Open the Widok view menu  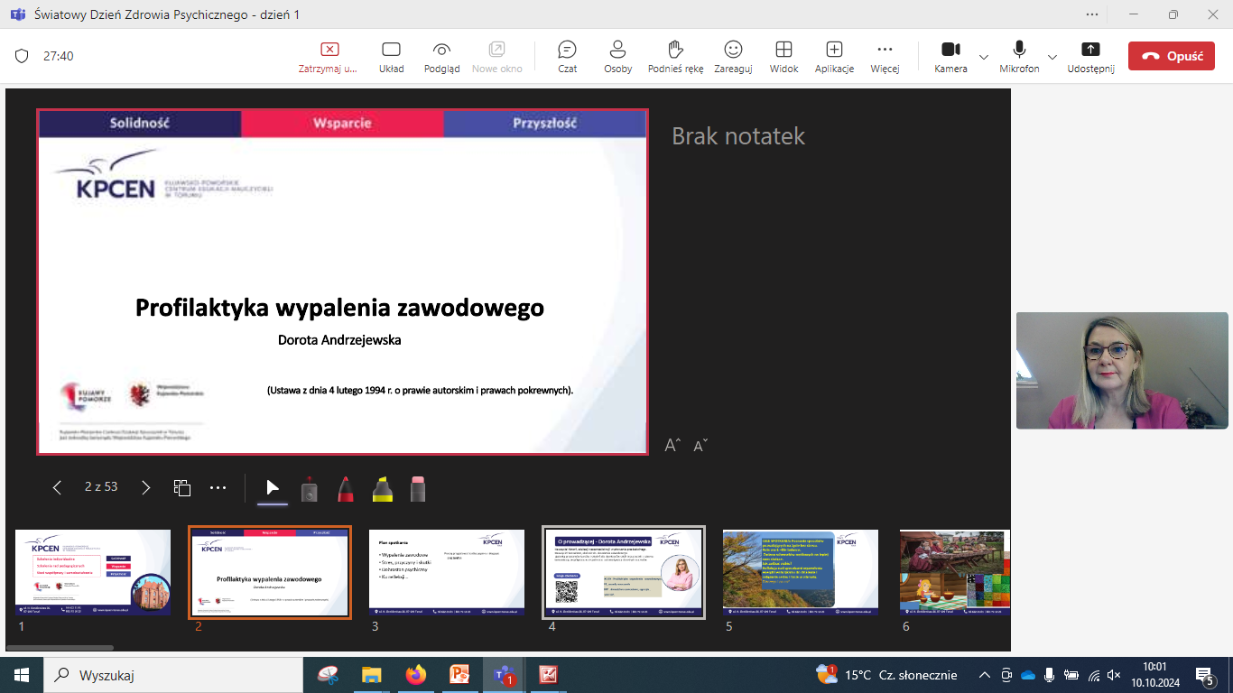pyautogui.click(x=783, y=56)
